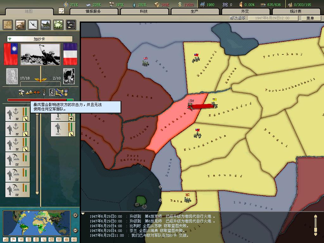
Task: Click the oil drop resource icon
Action: pos(134,4)
